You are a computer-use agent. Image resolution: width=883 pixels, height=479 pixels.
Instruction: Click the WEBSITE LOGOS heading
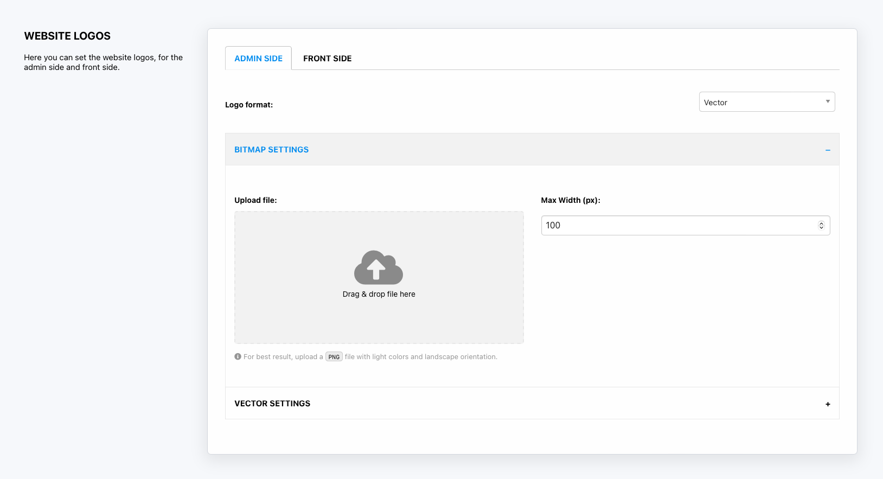pos(67,36)
